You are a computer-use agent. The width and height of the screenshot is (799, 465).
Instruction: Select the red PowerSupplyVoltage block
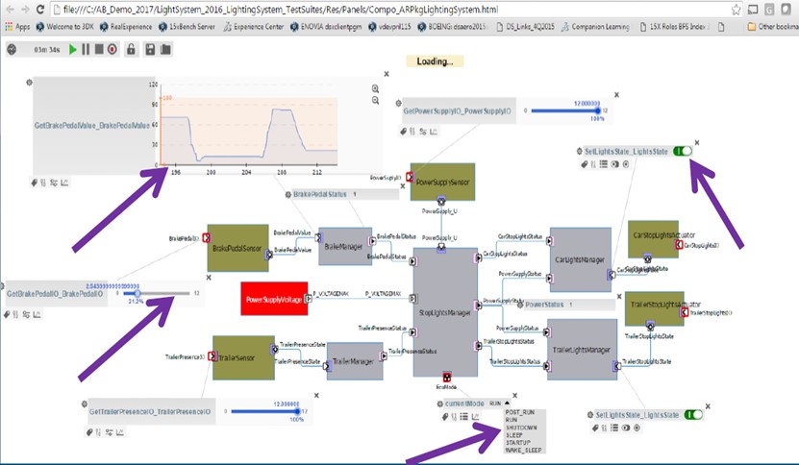pyautogui.click(x=274, y=299)
